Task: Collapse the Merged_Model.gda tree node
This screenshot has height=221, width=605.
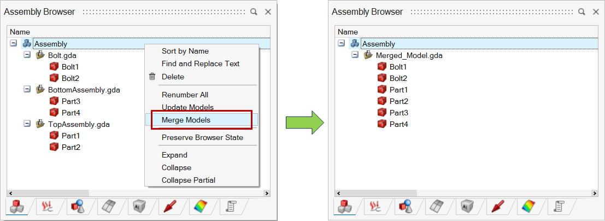Action: (355, 55)
